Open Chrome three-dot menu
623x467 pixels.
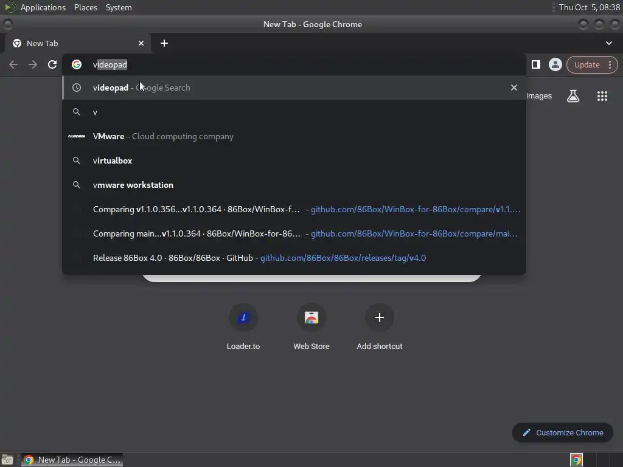(610, 64)
